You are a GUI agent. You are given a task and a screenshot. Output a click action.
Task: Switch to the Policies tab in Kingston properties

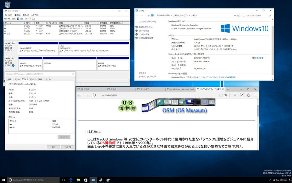pos(17,79)
